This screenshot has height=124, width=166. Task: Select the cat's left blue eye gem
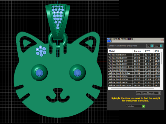[39, 73]
